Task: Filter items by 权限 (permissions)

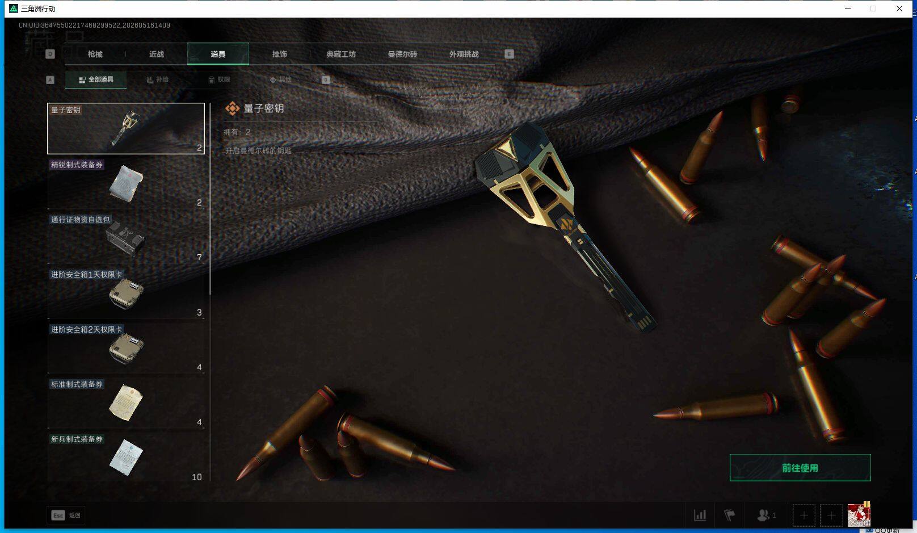Action: click(x=219, y=79)
